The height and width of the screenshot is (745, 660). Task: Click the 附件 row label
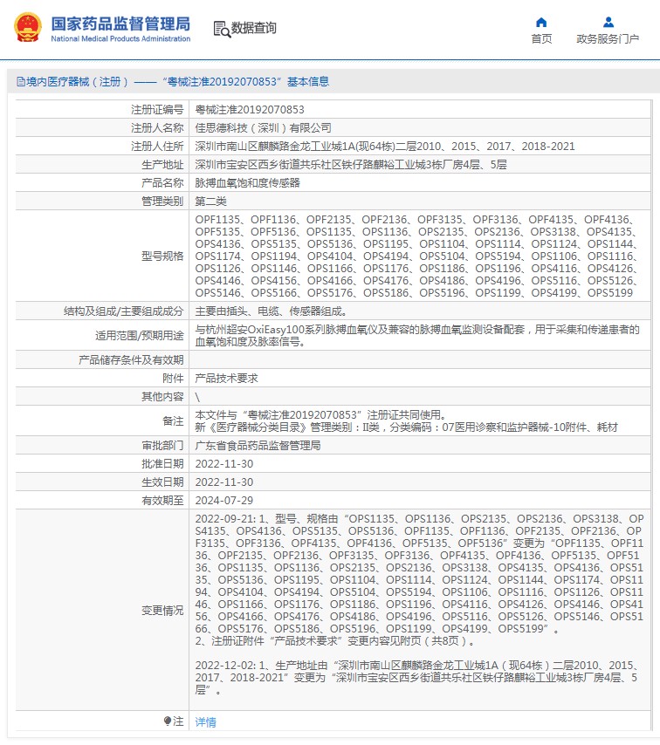173,379
